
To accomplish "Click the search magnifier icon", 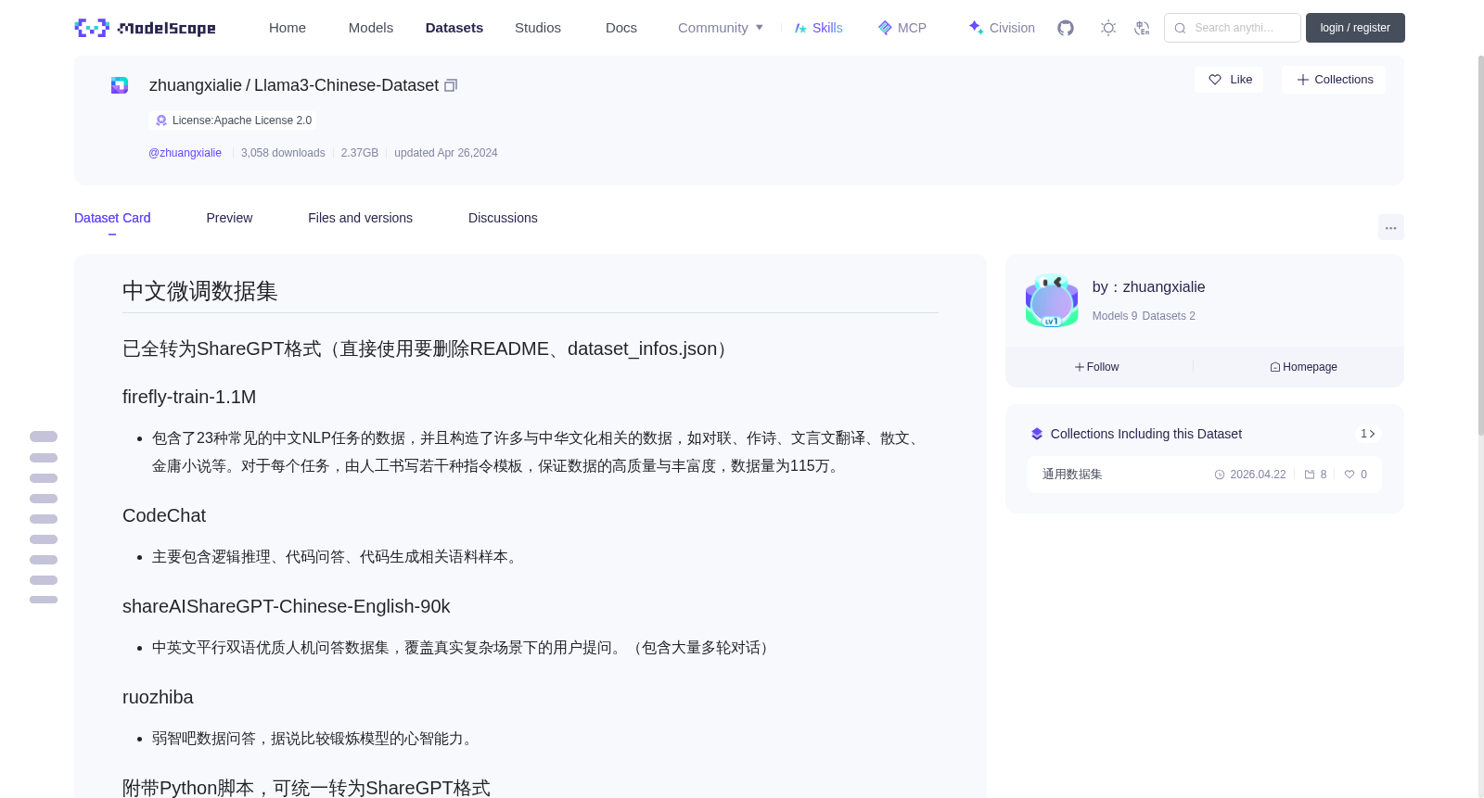I will (x=1180, y=28).
